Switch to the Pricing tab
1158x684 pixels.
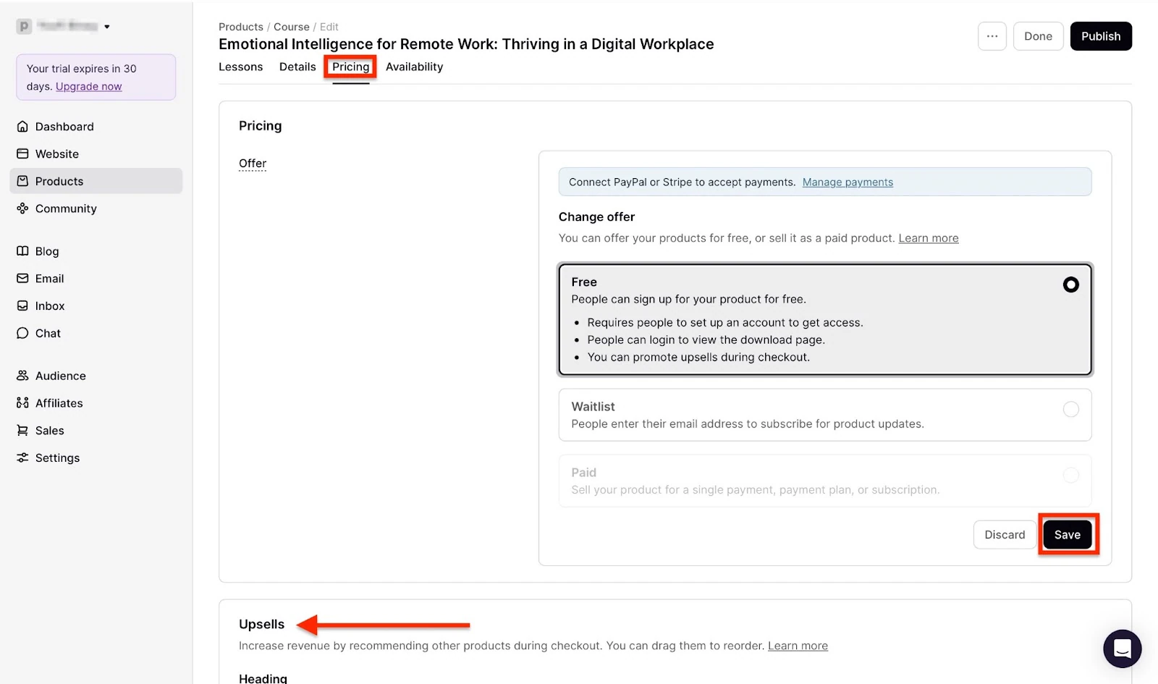[x=350, y=67]
